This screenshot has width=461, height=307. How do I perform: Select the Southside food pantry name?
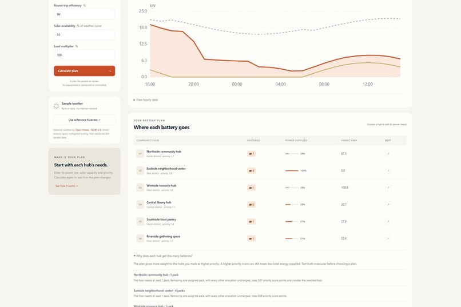pos(161,220)
